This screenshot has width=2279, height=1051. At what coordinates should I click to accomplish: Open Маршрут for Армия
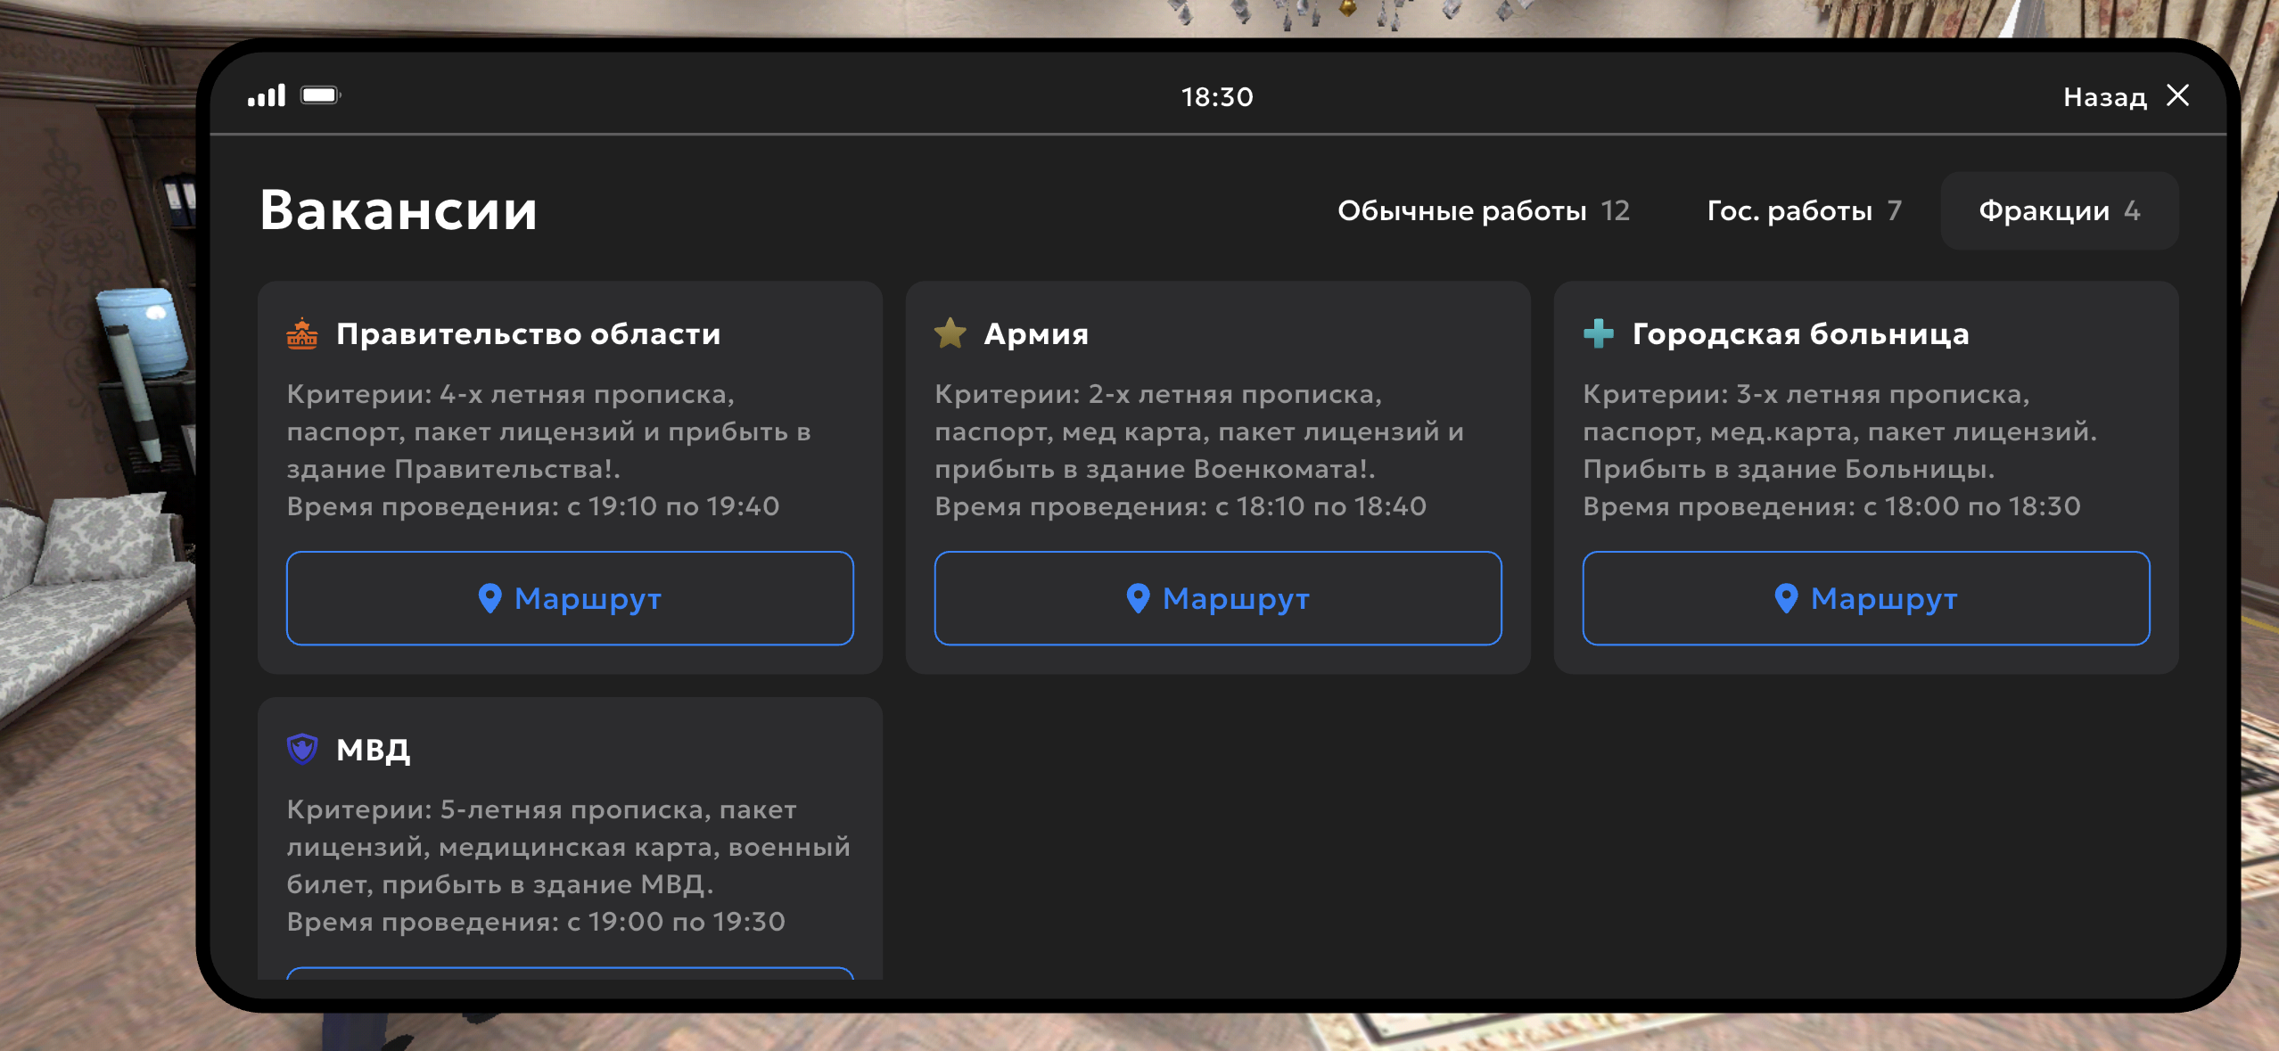click(1217, 598)
